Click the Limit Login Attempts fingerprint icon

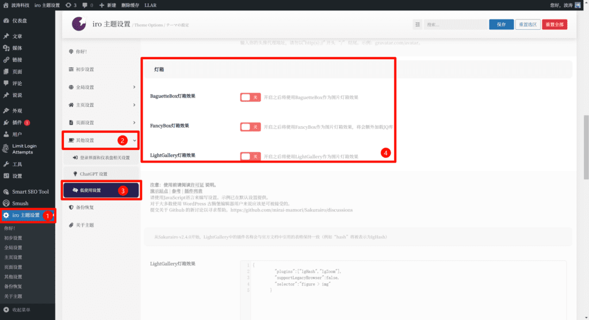(6, 149)
